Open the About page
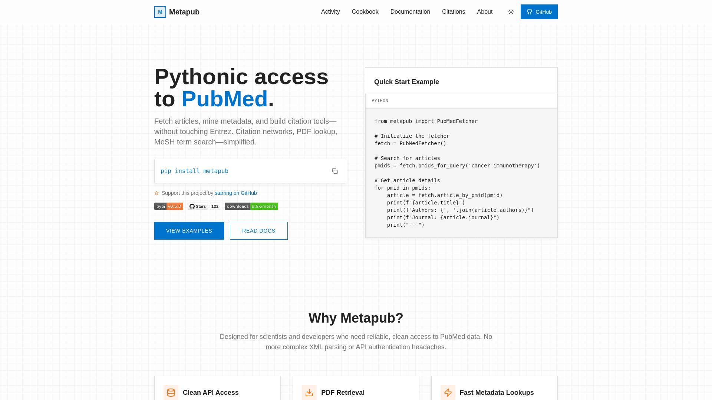The width and height of the screenshot is (712, 400). (485, 12)
